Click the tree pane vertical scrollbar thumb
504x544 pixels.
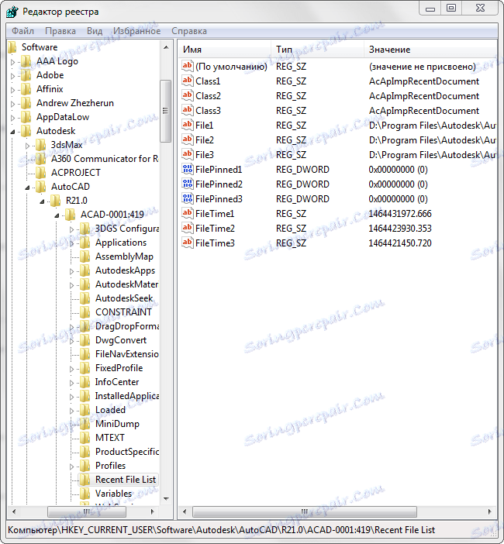pyautogui.click(x=166, y=111)
